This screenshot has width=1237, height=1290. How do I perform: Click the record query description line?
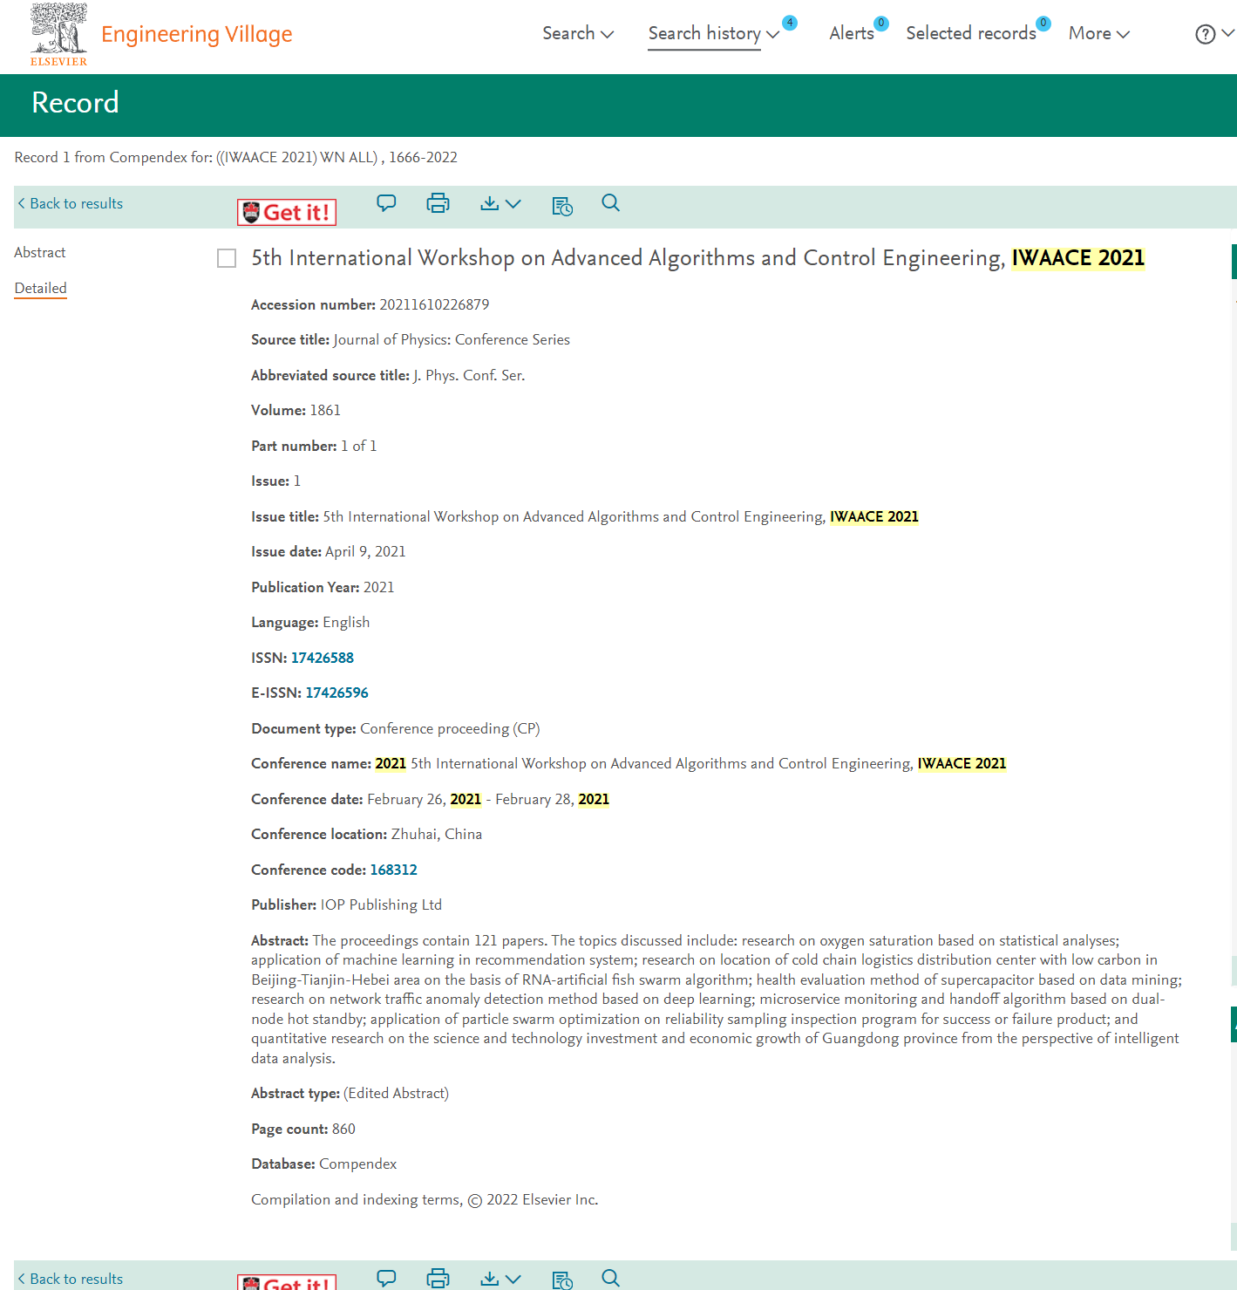[235, 157]
